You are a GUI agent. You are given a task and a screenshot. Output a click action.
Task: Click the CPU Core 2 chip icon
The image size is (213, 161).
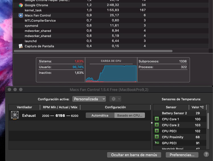[157, 125]
